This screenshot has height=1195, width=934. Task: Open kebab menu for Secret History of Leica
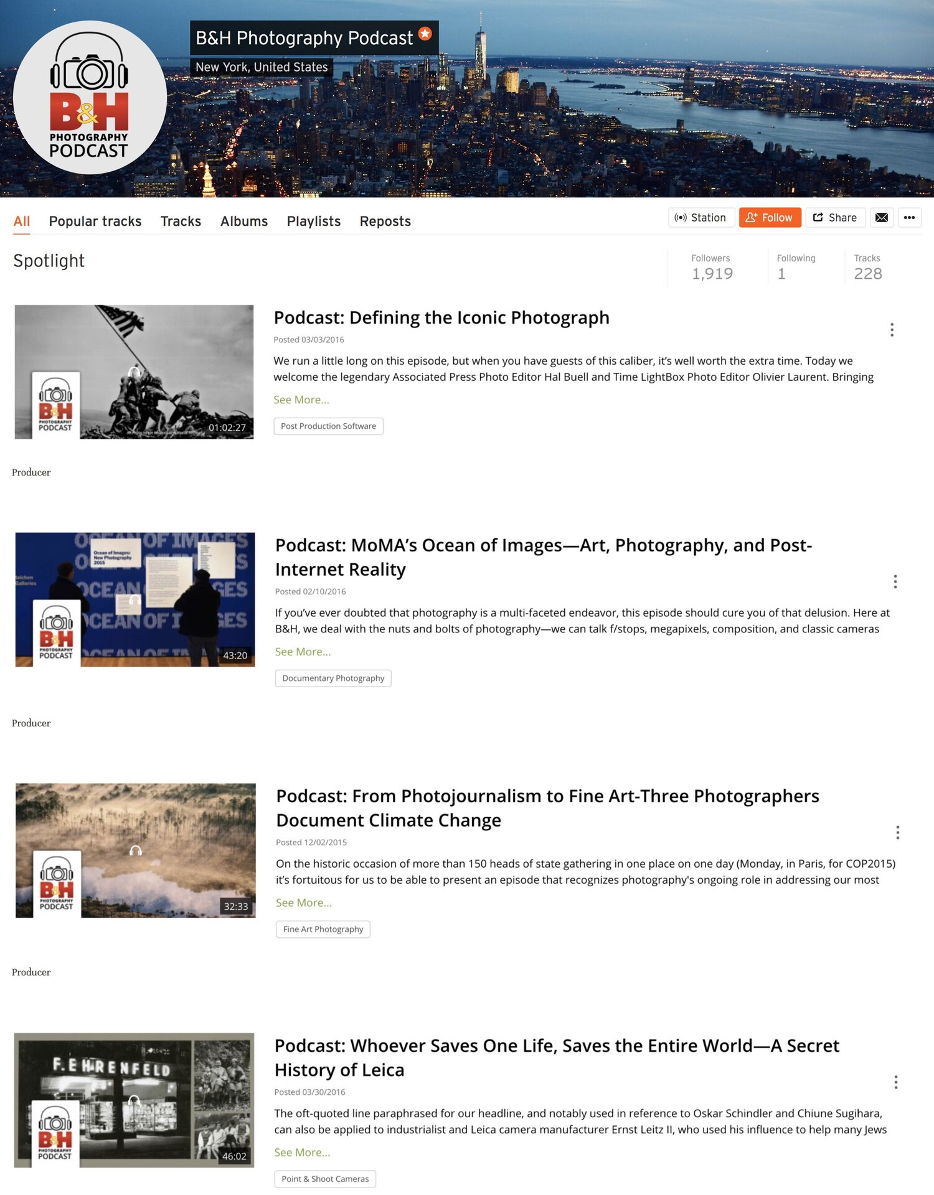[895, 1082]
